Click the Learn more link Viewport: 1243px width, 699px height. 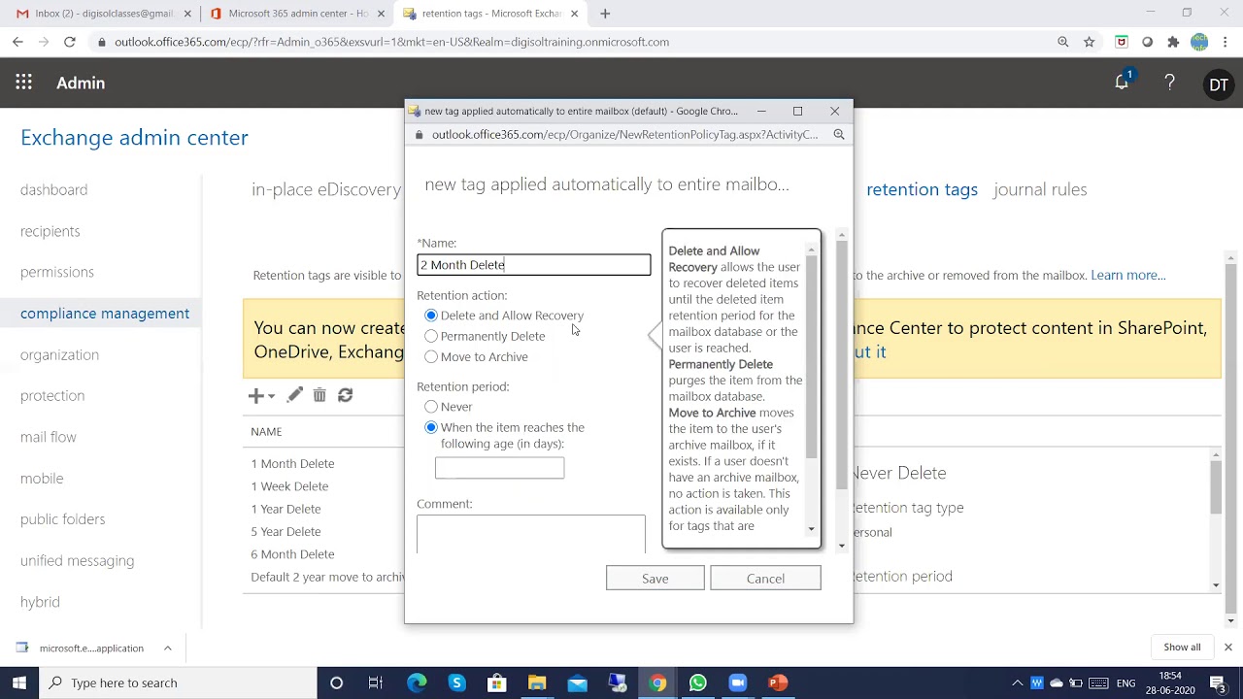point(1128,275)
